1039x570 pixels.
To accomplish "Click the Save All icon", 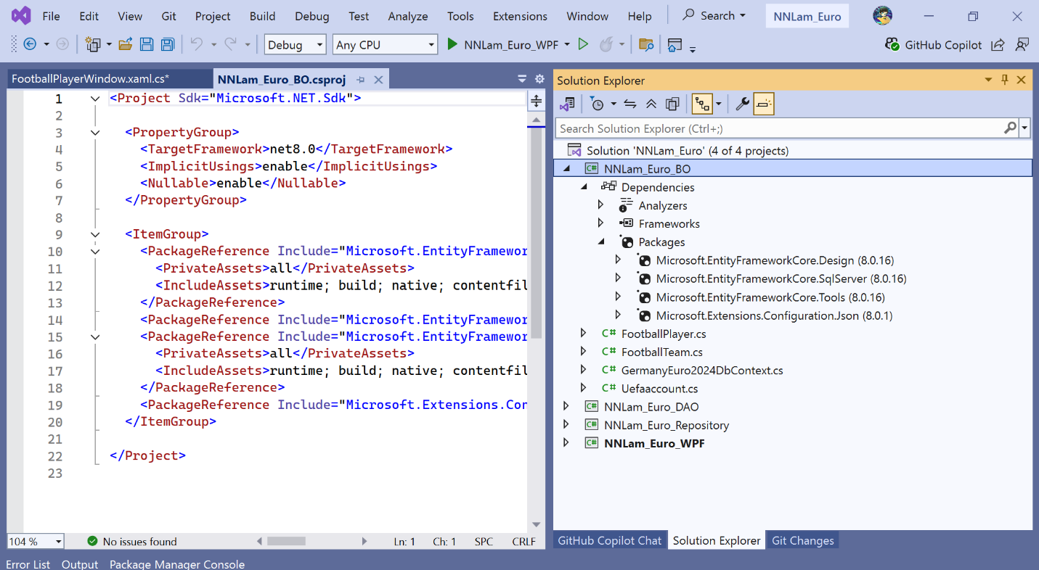I will (x=167, y=44).
